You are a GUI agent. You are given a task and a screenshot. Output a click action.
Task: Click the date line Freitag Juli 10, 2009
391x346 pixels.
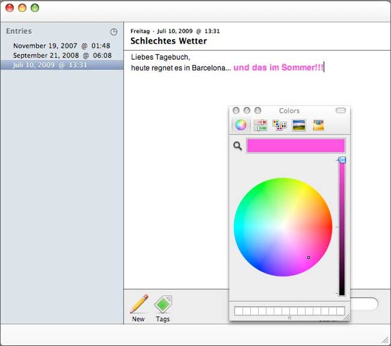tap(175, 31)
